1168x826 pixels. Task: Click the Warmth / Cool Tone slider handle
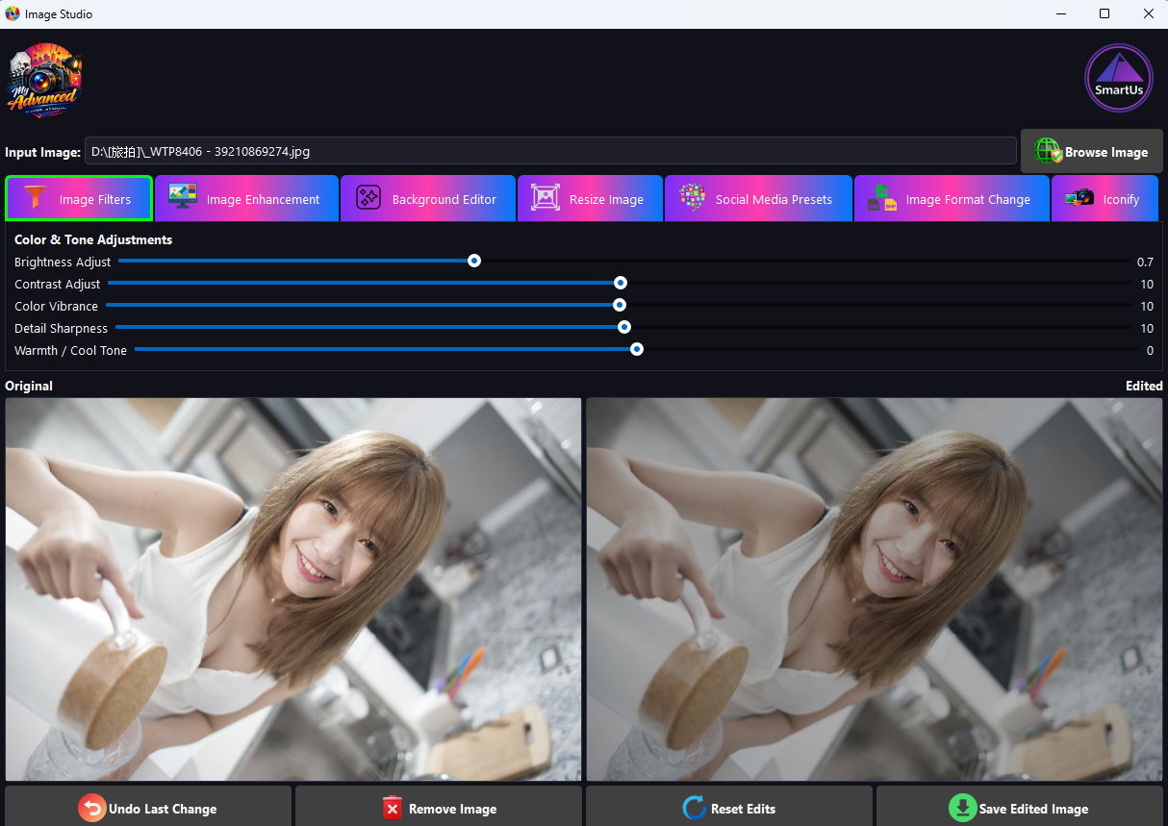coord(637,349)
